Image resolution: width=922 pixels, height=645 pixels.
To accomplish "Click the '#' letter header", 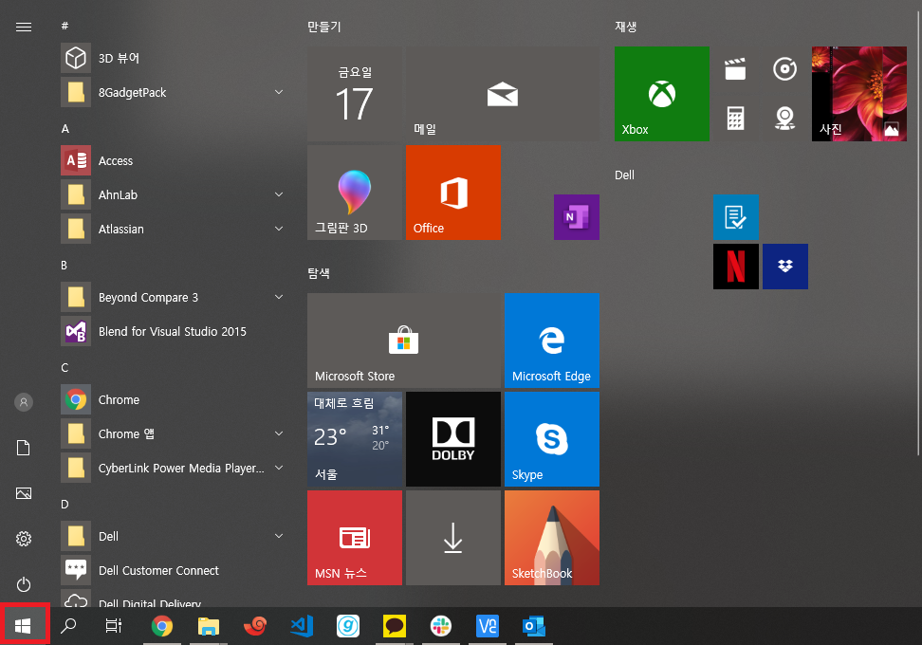I will click(65, 26).
